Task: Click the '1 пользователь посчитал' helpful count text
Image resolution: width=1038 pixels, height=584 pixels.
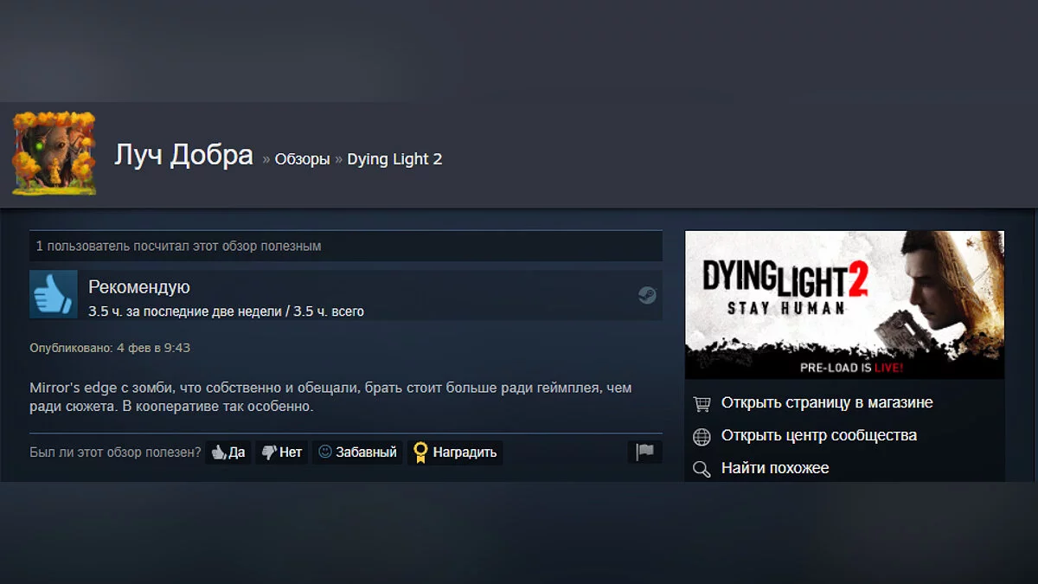Action: coord(178,247)
